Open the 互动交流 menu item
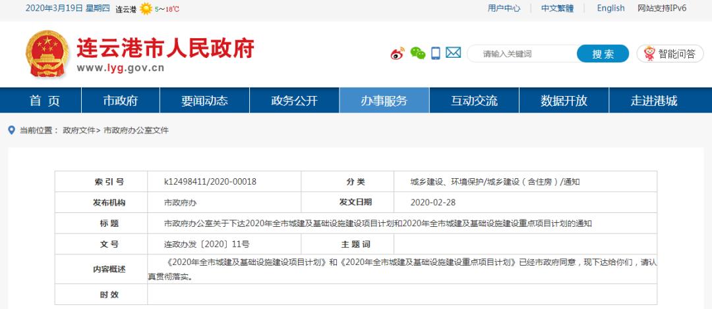The width and height of the screenshot is (712, 309). point(474,101)
